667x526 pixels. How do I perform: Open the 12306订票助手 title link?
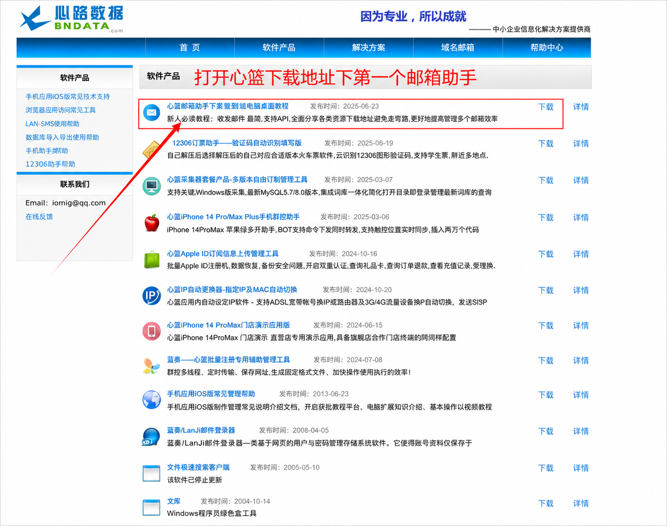pos(237,143)
